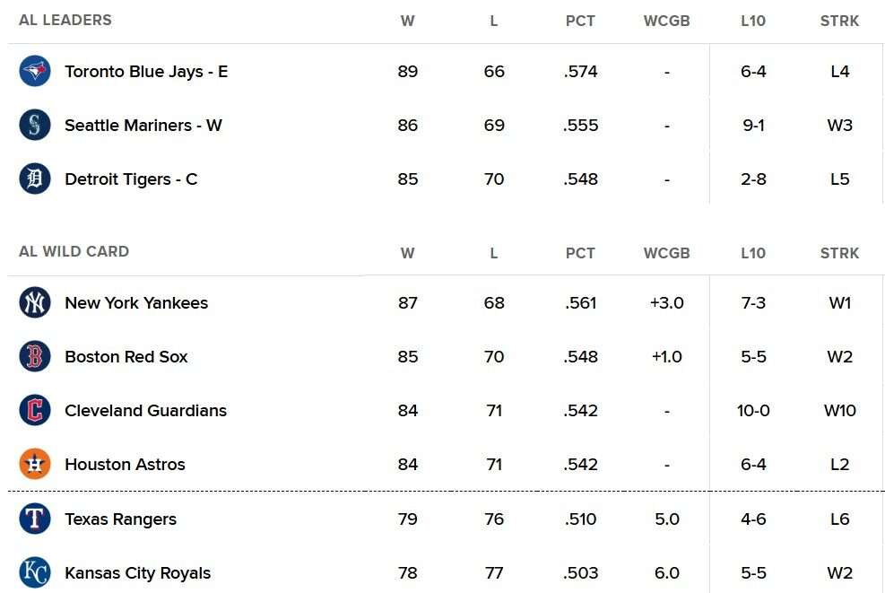Click the W column header in AL Leaders
This screenshot has height=593, width=885.
[x=407, y=21]
